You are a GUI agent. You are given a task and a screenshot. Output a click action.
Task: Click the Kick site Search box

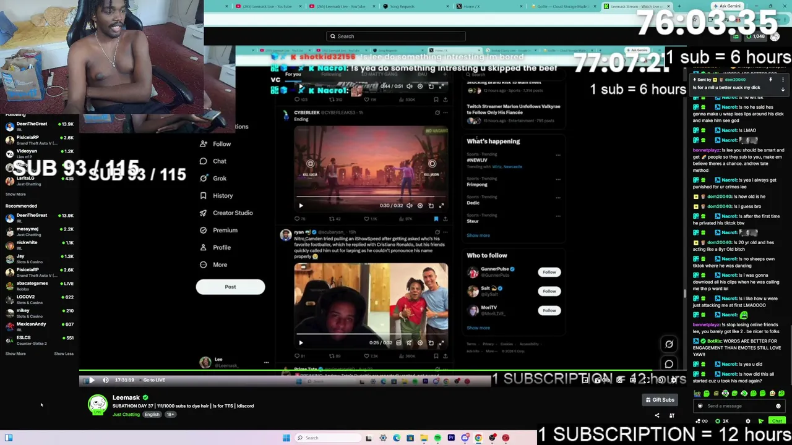point(396,36)
